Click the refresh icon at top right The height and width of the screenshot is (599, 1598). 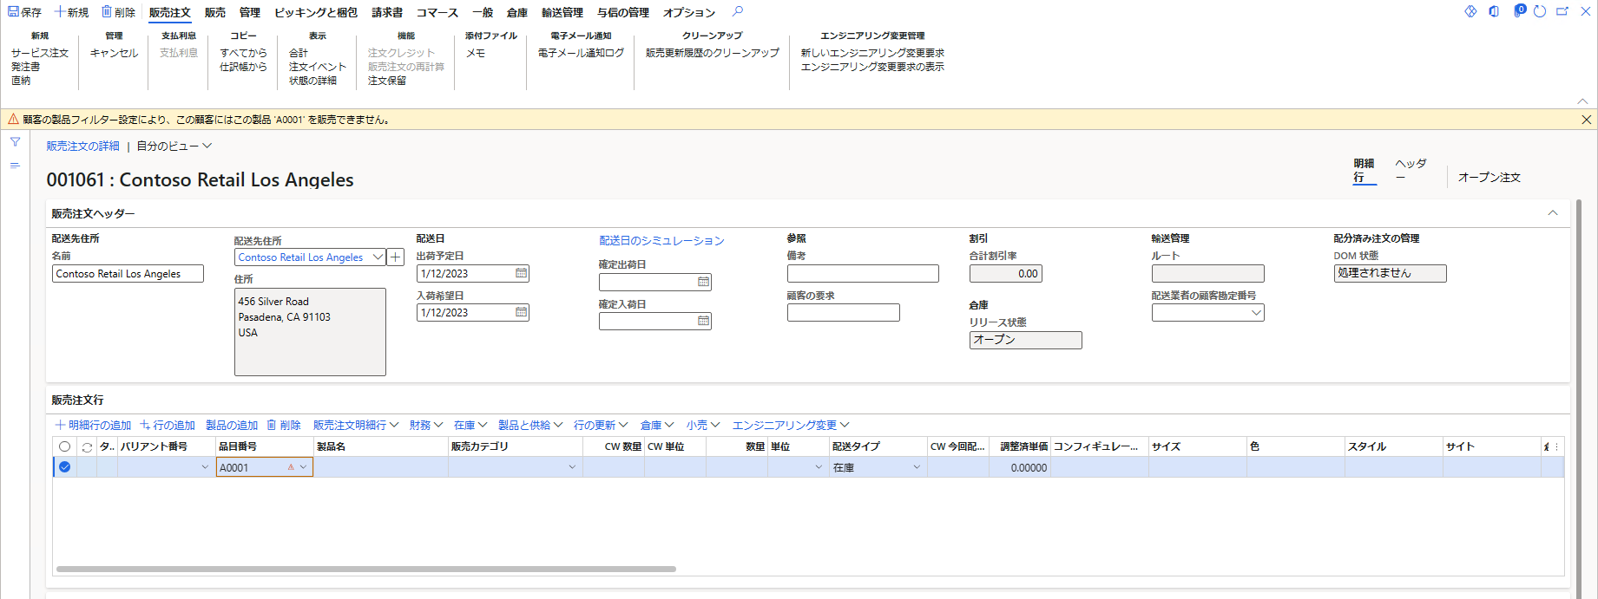coord(1540,12)
